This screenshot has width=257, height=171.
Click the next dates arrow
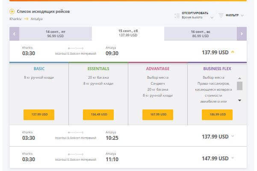(x=242, y=34)
